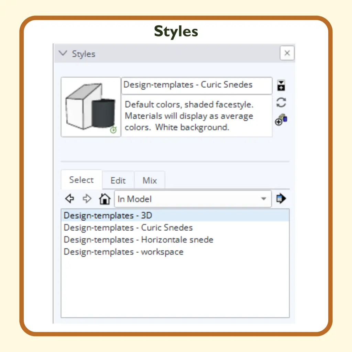Select Design-templates - Curic Snedes in list
352x352 pixels.
(x=175, y=228)
